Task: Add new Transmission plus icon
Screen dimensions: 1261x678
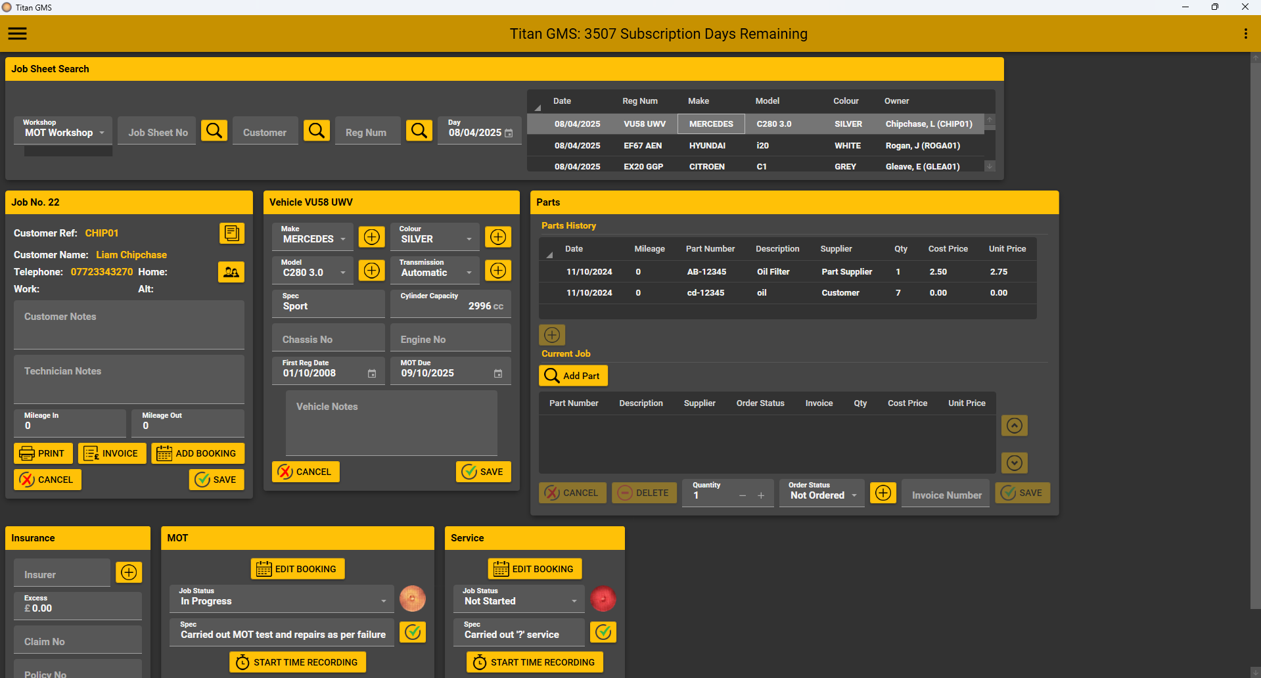Action: (x=498, y=271)
